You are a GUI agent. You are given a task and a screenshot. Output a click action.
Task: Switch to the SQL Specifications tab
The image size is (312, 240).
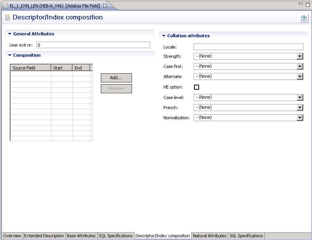pos(116,236)
